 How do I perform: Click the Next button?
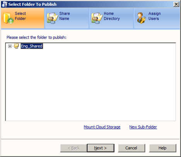[101, 148]
